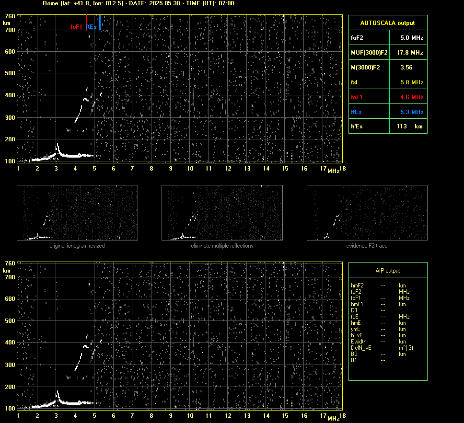The image size is (464, 423).
Task: Open the eliminate multiple reflections thumbnail
Action: click(222, 212)
